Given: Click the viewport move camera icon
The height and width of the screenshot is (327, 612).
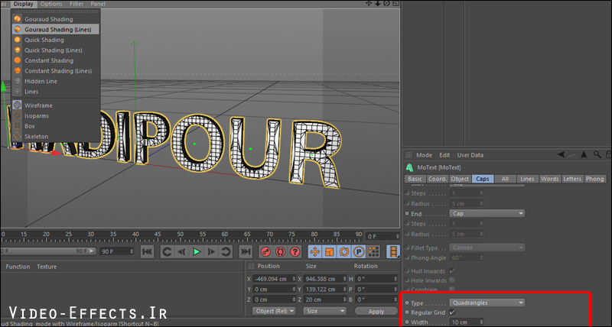Looking at the screenshot, I should pyautogui.click(x=369, y=3).
